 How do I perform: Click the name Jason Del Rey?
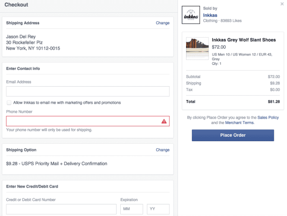[x=21, y=37]
